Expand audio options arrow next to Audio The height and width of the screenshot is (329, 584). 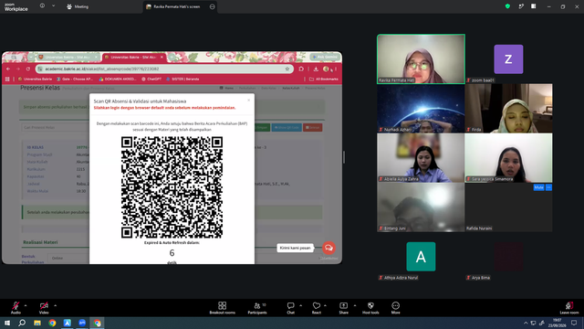pyautogui.click(x=26, y=305)
